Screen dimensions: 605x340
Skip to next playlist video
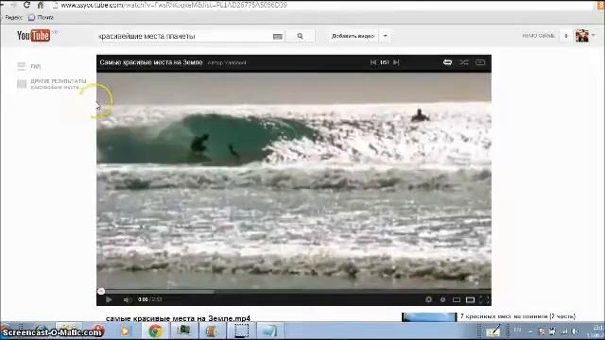pos(396,62)
